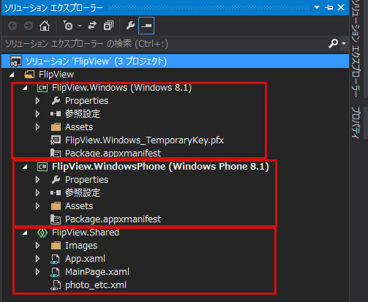Collapse the FlipView.WindowsPhone project
The width and height of the screenshot is (368, 302).
pos(25,167)
